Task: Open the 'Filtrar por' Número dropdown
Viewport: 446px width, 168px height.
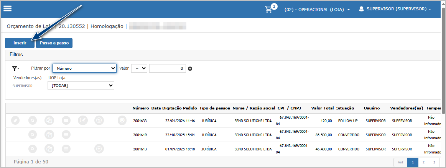Action: (x=84, y=68)
